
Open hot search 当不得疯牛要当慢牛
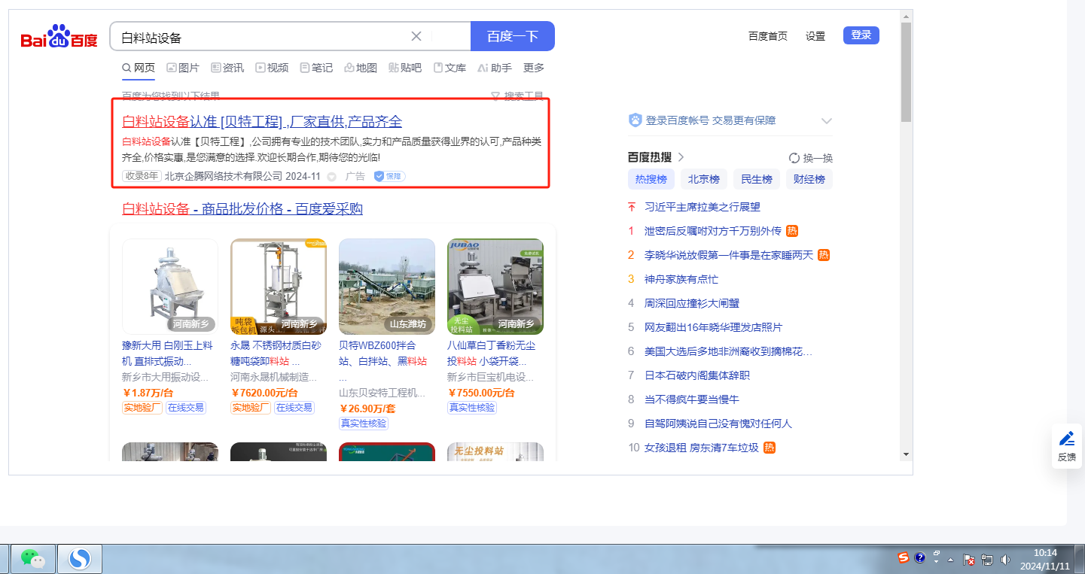click(x=692, y=399)
